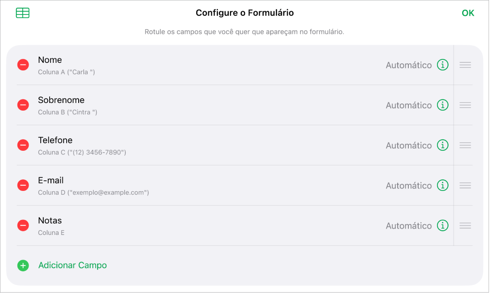490x293 pixels.
Task: Open format info for the E-mail field
Action: click(x=443, y=185)
